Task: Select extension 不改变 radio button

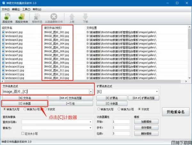Action: [x=139, y=109]
